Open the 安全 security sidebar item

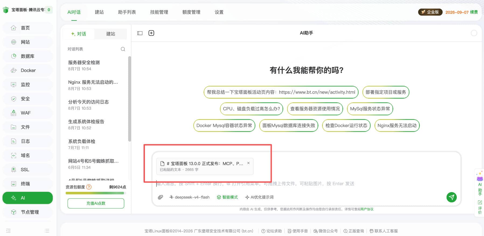coord(27,99)
